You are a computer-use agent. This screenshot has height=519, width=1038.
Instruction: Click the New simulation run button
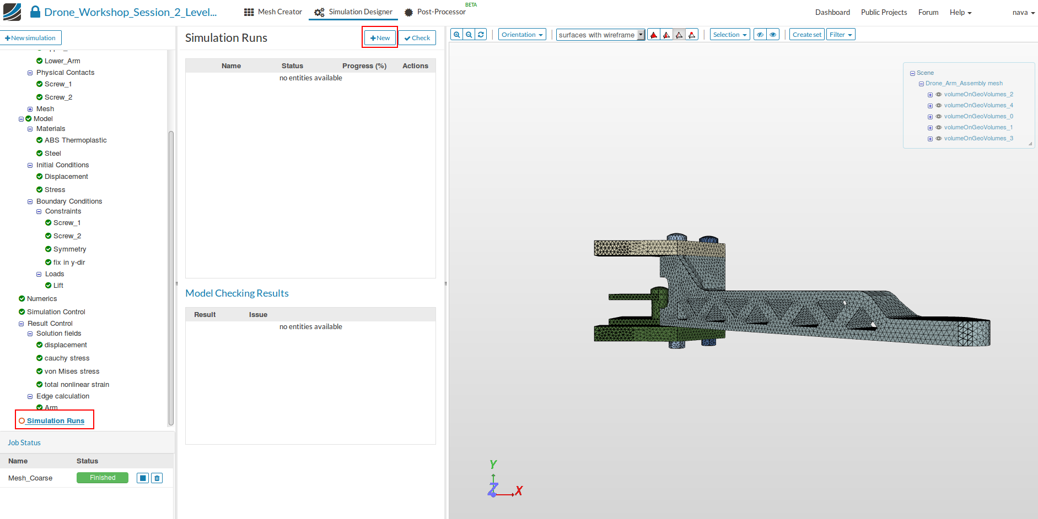[x=380, y=38]
